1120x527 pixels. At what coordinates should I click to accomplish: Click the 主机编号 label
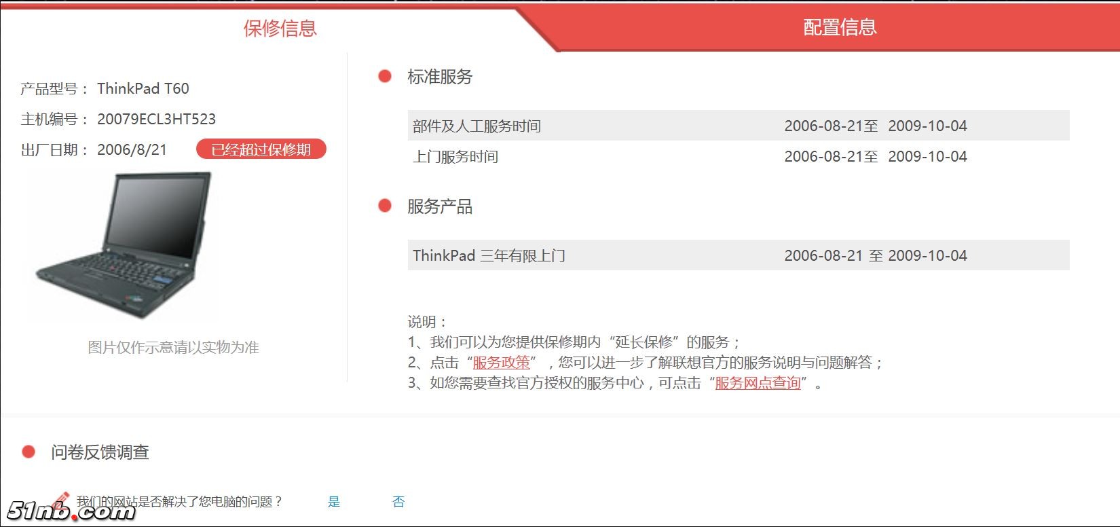[x=54, y=120]
